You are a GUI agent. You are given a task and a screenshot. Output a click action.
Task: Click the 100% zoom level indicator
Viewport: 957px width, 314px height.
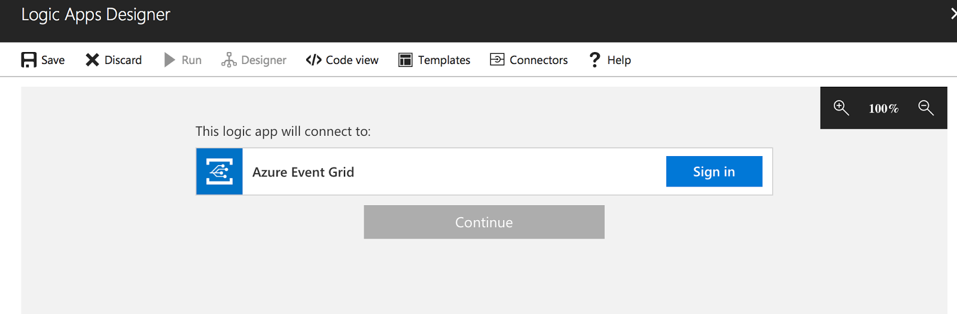pyautogui.click(x=883, y=108)
